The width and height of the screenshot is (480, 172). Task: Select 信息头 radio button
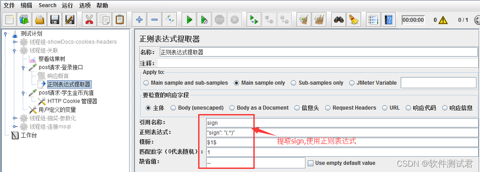(x=297, y=108)
